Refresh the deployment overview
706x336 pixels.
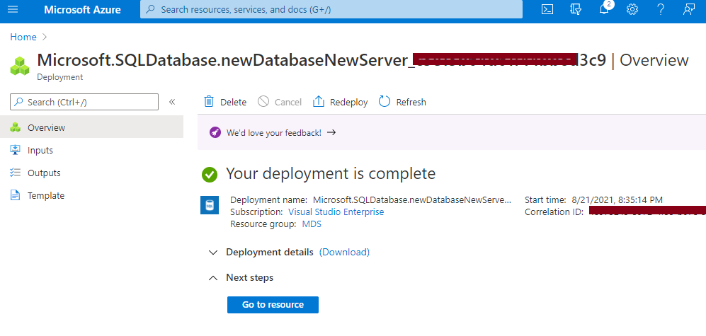pyautogui.click(x=402, y=102)
